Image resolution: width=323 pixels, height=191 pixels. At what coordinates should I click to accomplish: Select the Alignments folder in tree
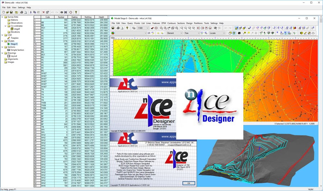[x=13, y=59]
